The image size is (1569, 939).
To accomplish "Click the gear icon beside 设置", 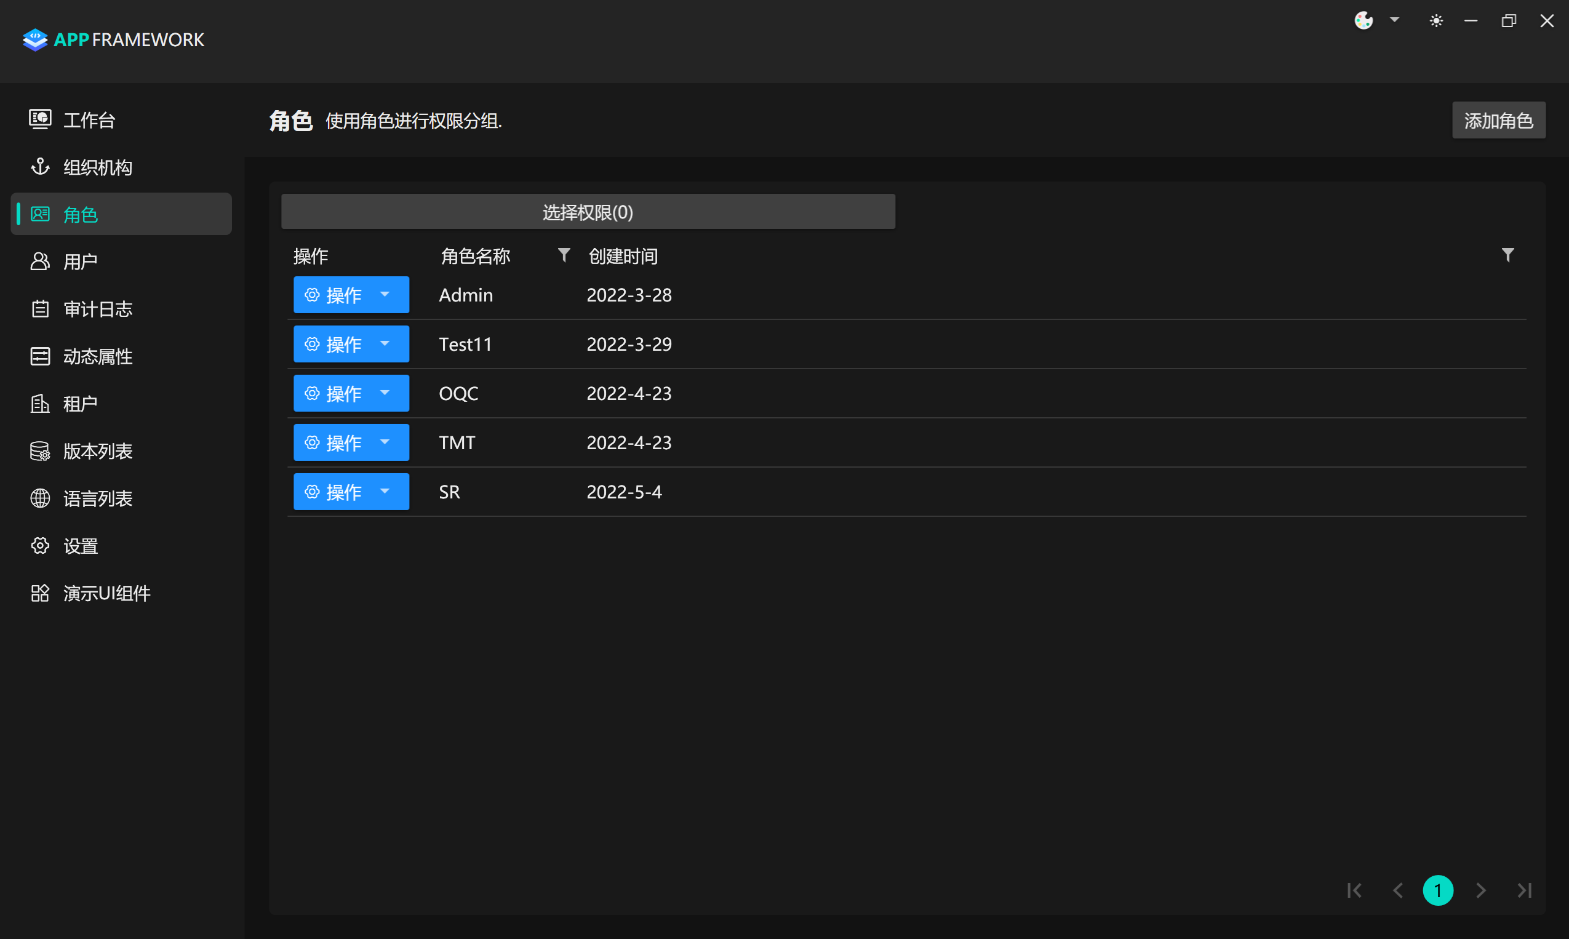I will coord(40,545).
